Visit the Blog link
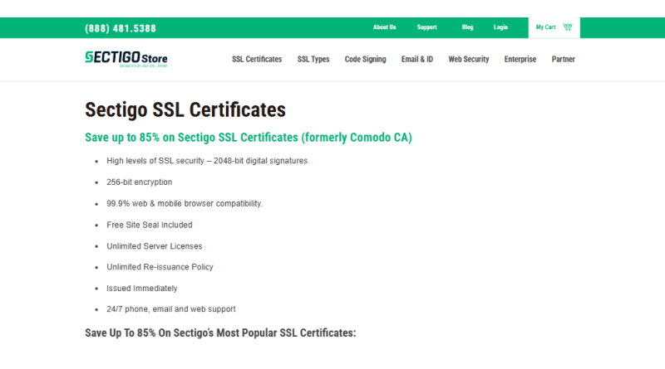The height and width of the screenshot is (369, 665). coord(467,27)
